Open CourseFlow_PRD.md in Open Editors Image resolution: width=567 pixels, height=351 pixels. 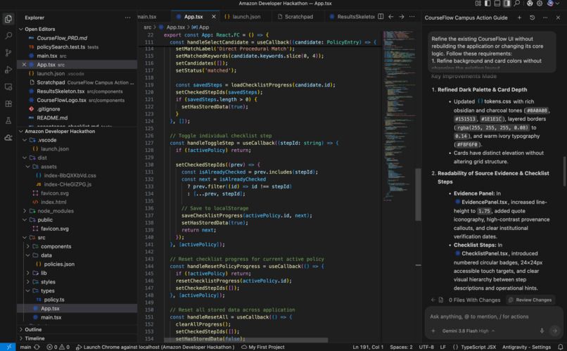pyautogui.click(x=62, y=38)
